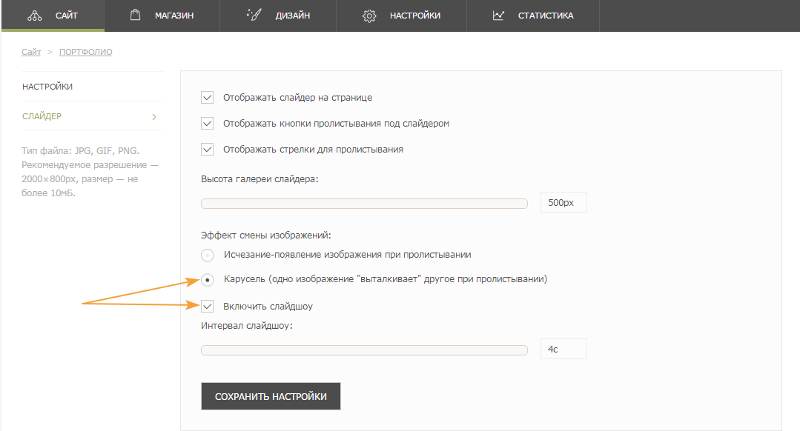
Task: Click the gear icon for НАСТРОЙКИ
Action: pyautogui.click(x=369, y=16)
